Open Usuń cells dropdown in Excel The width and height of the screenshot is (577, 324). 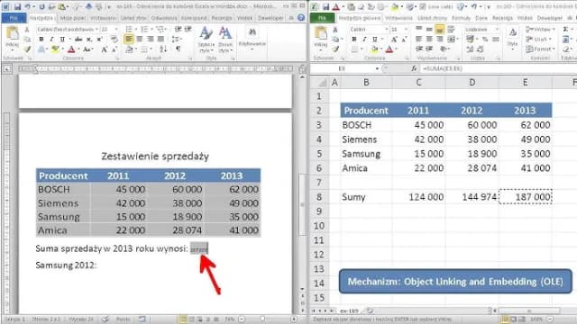coord(538,39)
